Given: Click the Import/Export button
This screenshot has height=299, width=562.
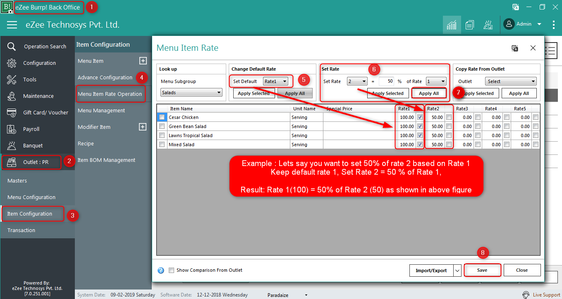Looking at the screenshot, I should (431, 271).
